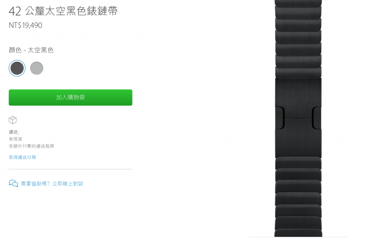Open the 取得運送日期 link
Viewport: 388px width, 240px height.
(23, 157)
